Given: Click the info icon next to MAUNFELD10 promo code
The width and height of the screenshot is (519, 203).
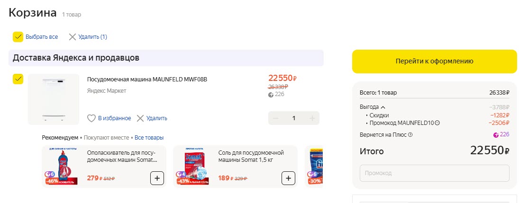Looking at the screenshot, I should point(437,124).
